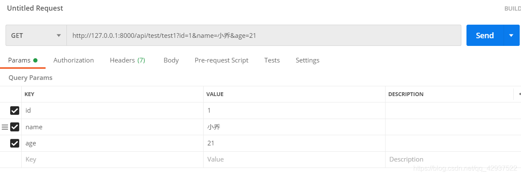Open the column options ellipsis in table header
521x176 pixels.
tap(519, 94)
